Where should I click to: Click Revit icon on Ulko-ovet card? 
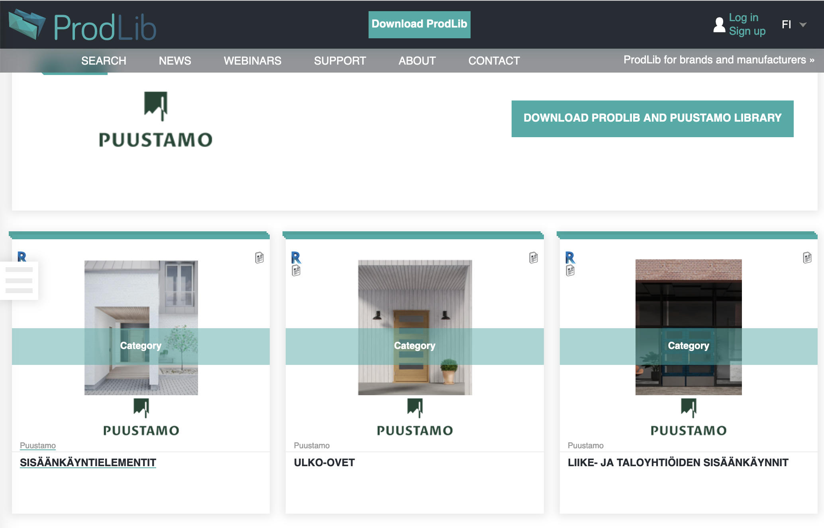point(296,258)
